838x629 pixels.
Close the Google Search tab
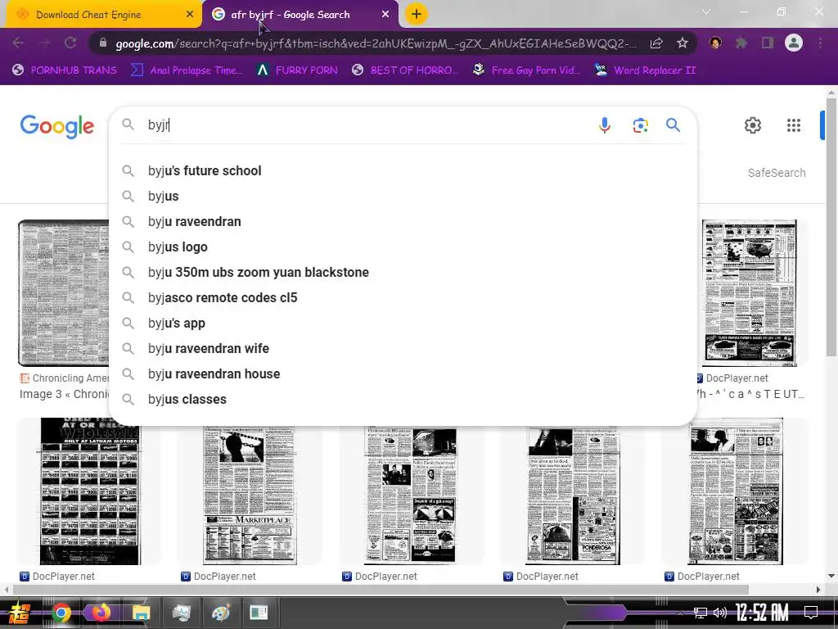pyautogui.click(x=385, y=15)
